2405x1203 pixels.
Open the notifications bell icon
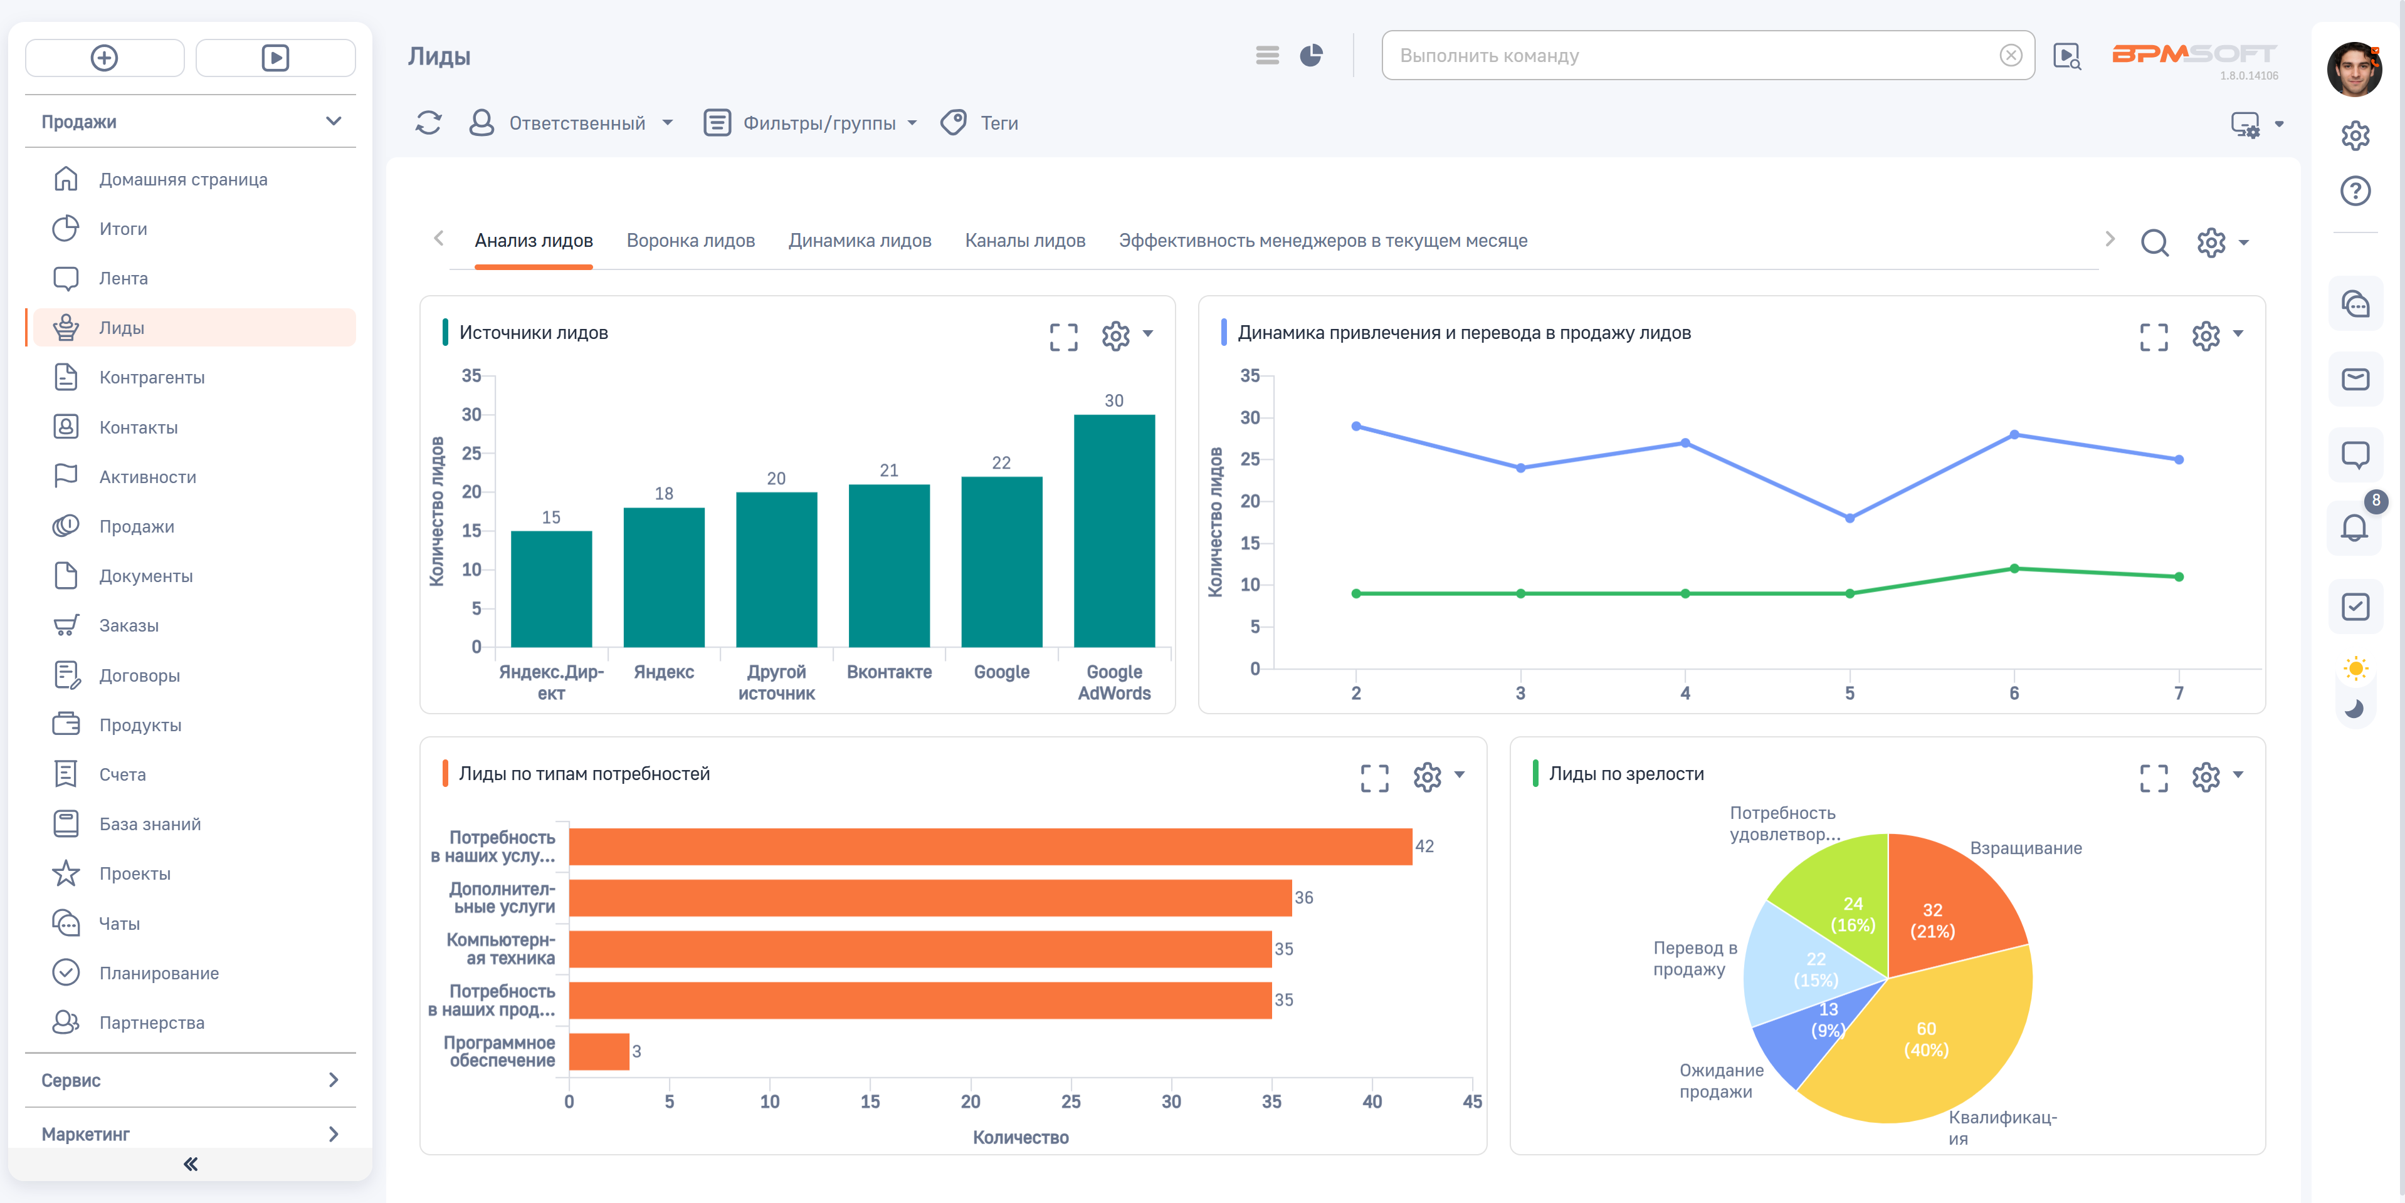[x=2354, y=529]
